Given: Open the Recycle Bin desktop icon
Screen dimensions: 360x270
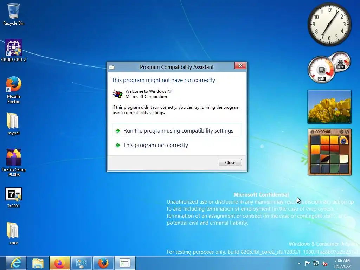Looking at the screenshot, I should (14, 14).
